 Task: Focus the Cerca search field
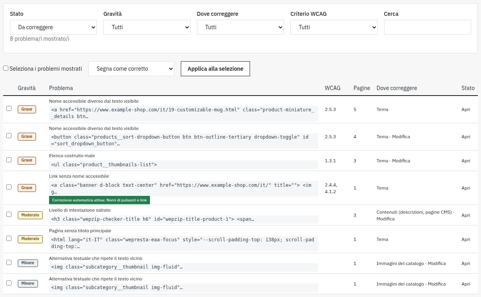428,27
